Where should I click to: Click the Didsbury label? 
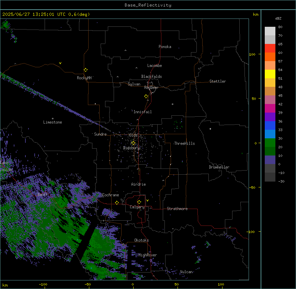131,148
